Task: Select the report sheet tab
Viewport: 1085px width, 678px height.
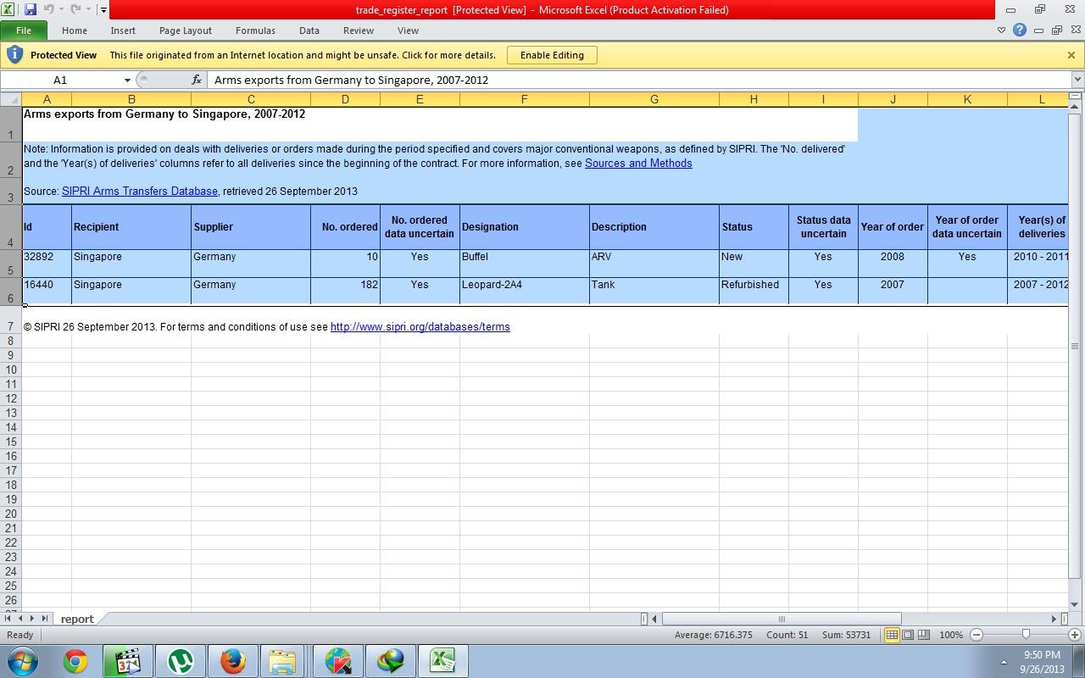Action: pyautogui.click(x=77, y=619)
